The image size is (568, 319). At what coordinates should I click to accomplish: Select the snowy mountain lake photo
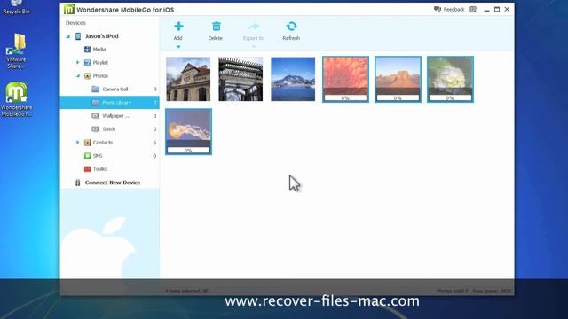(x=293, y=79)
